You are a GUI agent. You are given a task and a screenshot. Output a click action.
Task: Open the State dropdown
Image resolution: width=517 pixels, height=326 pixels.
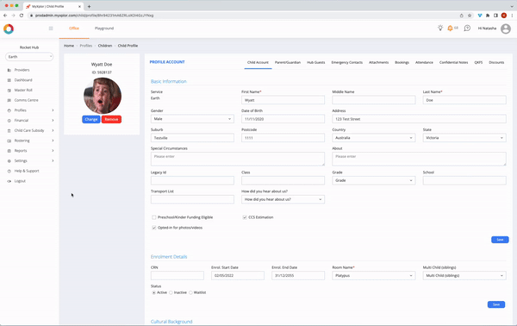click(464, 138)
